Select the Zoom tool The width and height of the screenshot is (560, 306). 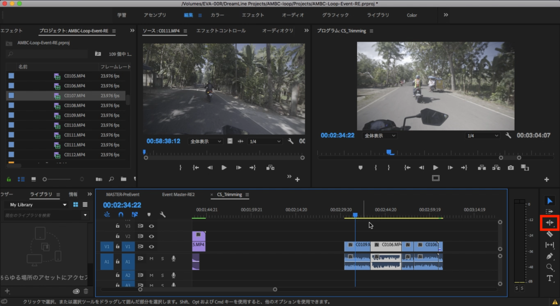550,267
